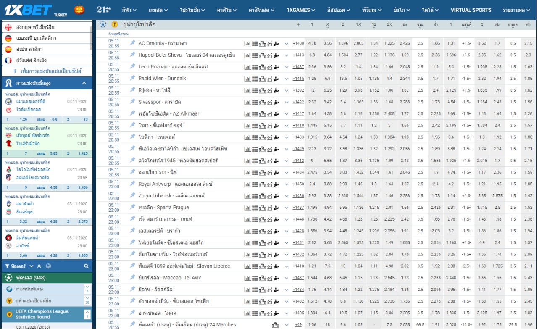537x329 pixels.
Task: Click the globe icon in filter bar
Action: tap(48, 266)
